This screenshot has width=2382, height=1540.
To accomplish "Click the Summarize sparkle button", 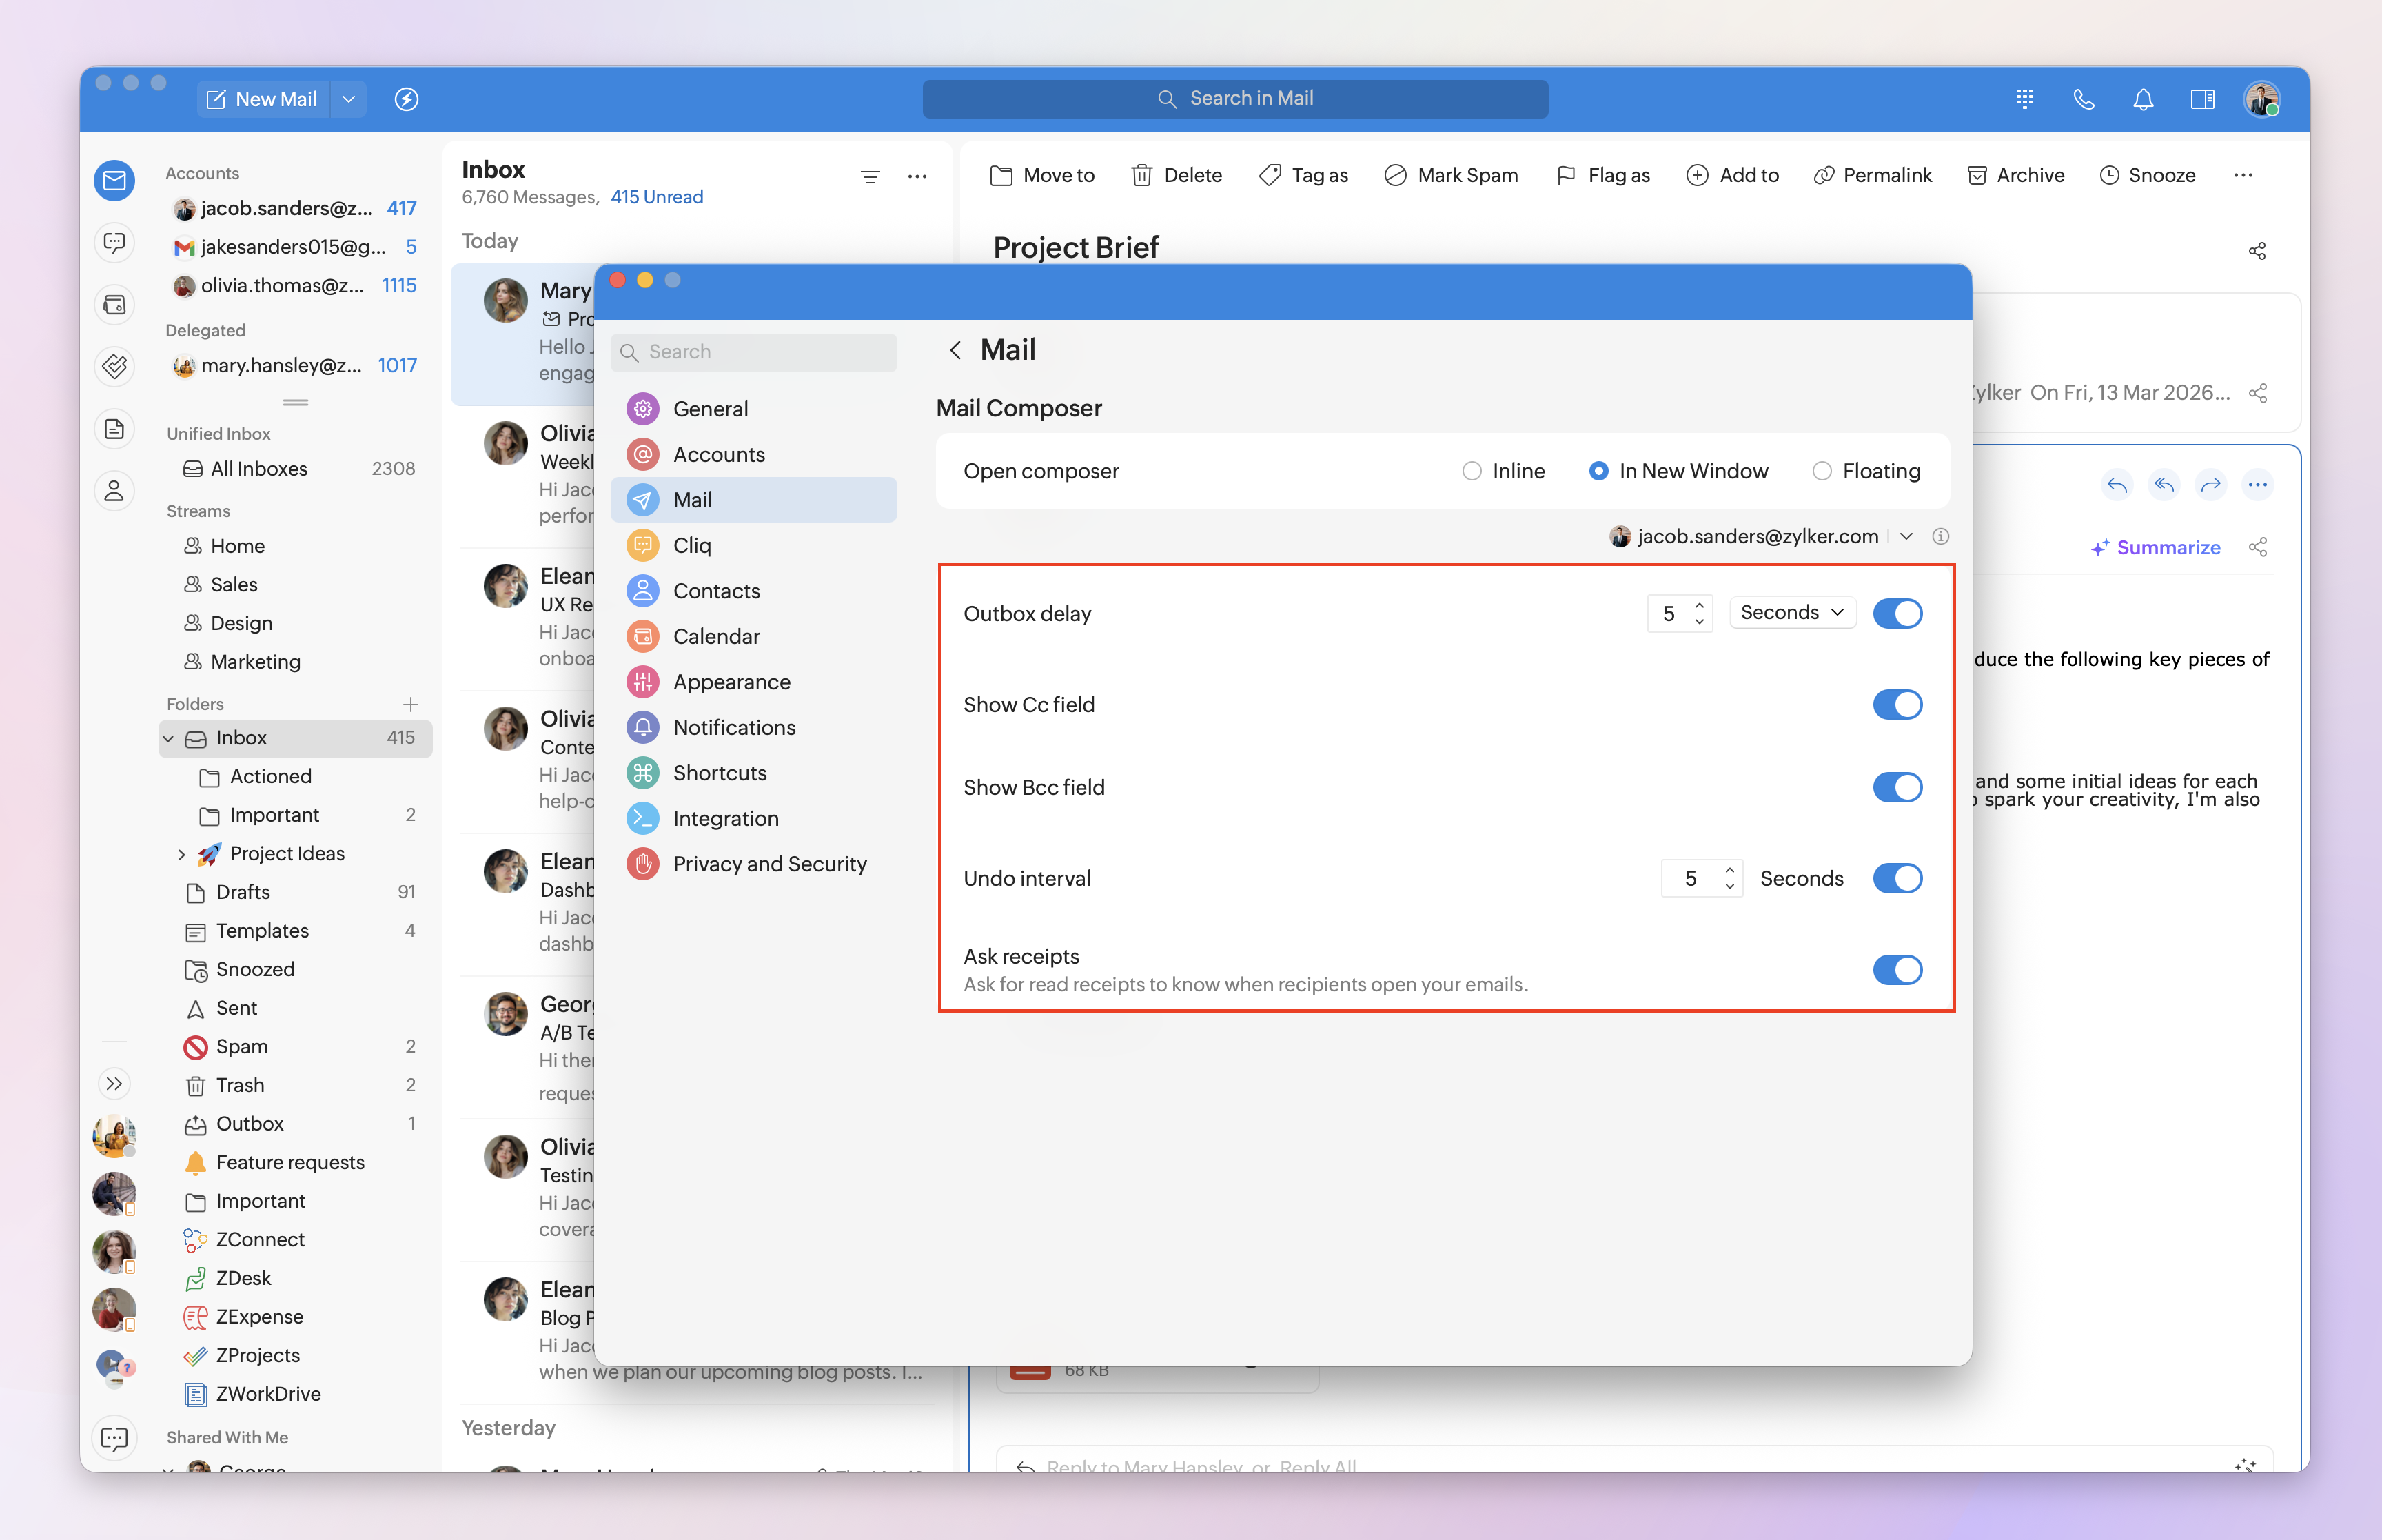I will click(2155, 547).
